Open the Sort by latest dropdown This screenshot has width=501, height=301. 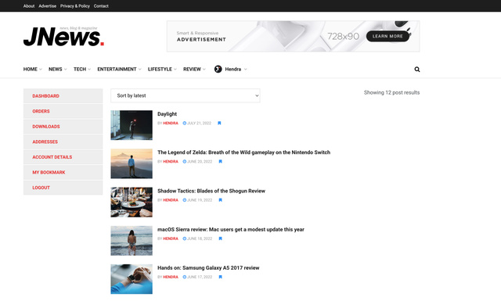point(186,95)
